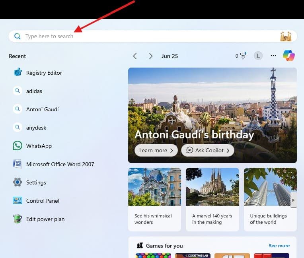Open See his whimsical wonders card

pyautogui.click(x=154, y=200)
